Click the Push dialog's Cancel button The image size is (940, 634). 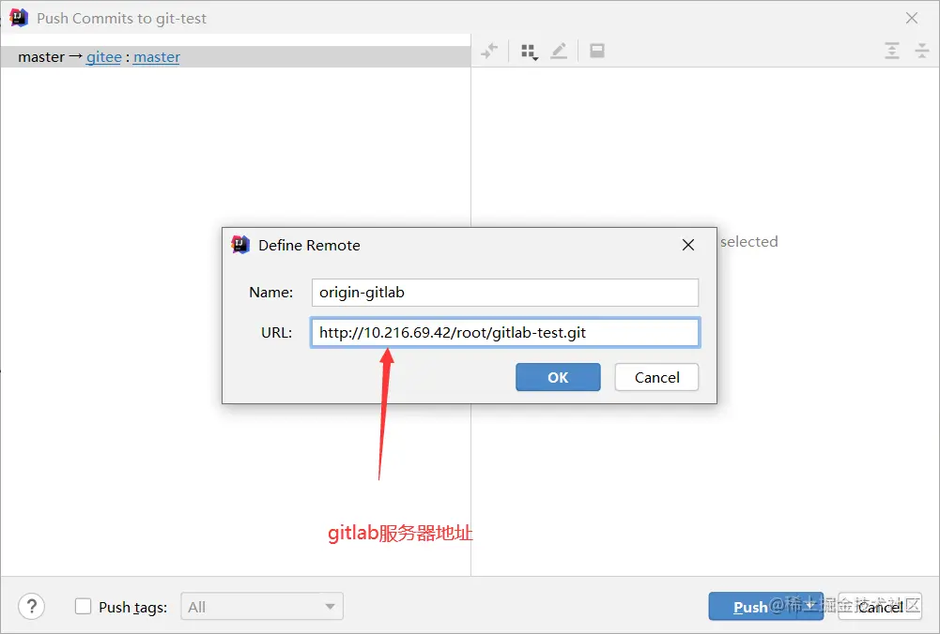click(880, 607)
